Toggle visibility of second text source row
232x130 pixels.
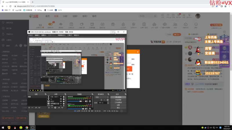click(x=61, y=99)
